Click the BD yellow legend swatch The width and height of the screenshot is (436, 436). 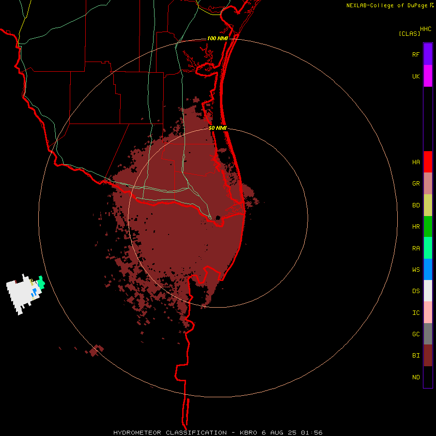tap(428, 205)
